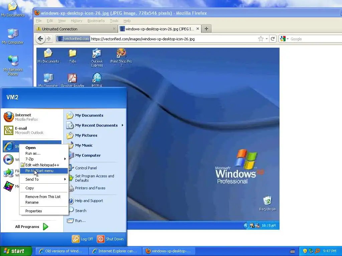Launch Mozilla Firefox from Start menu
The height and width of the screenshot is (256, 342).
pyautogui.click(x=32, y=117)
